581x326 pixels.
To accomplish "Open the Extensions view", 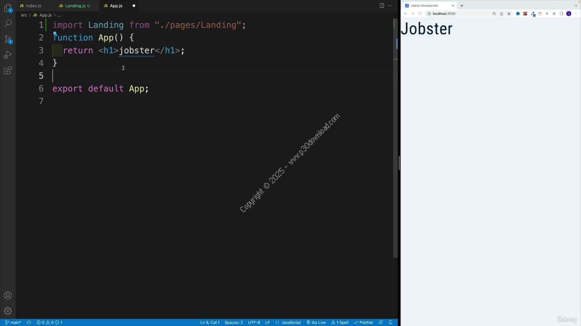I will click(x=8, y=71).
